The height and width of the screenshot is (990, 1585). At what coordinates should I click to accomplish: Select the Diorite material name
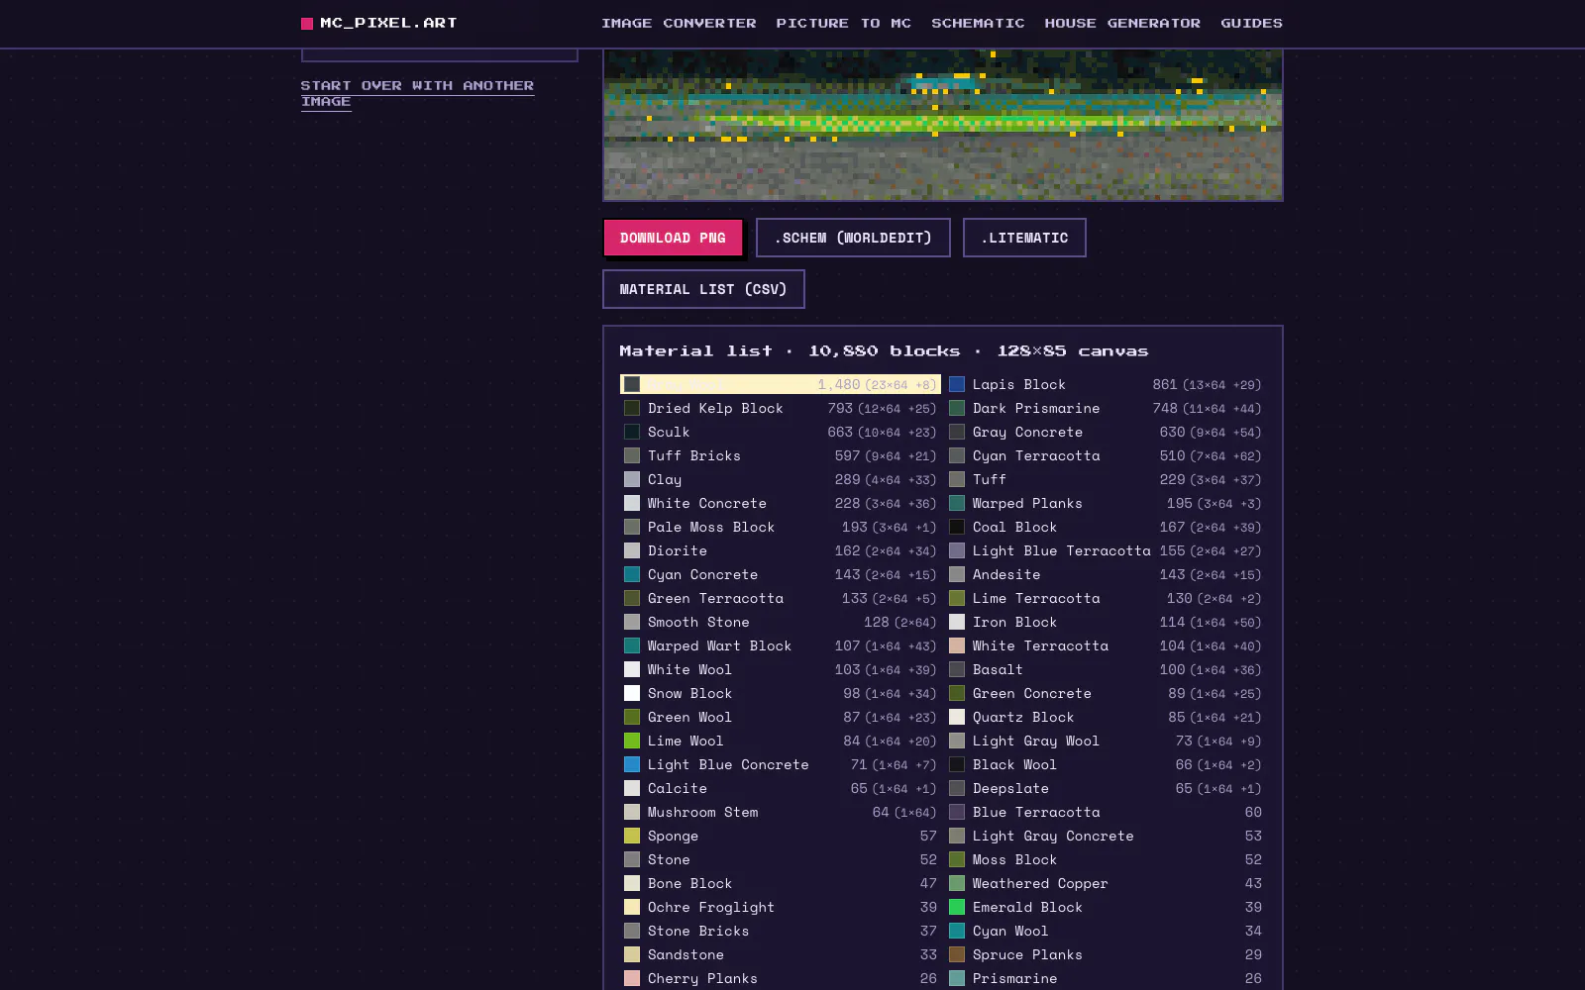coord(678,550)
